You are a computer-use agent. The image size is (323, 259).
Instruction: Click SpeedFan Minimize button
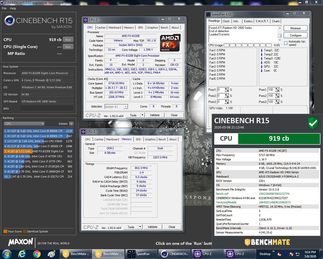[x=295, y=28]
